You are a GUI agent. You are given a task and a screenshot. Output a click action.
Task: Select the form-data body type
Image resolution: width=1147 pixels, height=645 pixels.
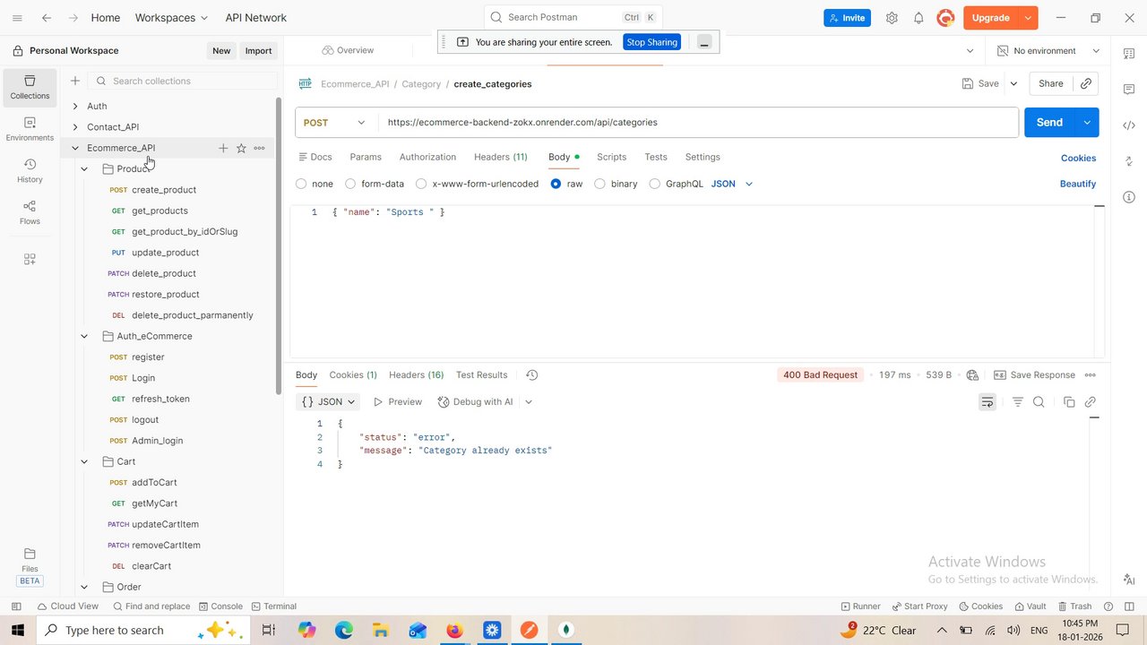pos(350,184)
